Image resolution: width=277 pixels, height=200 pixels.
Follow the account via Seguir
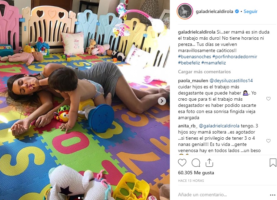point(251,11)
